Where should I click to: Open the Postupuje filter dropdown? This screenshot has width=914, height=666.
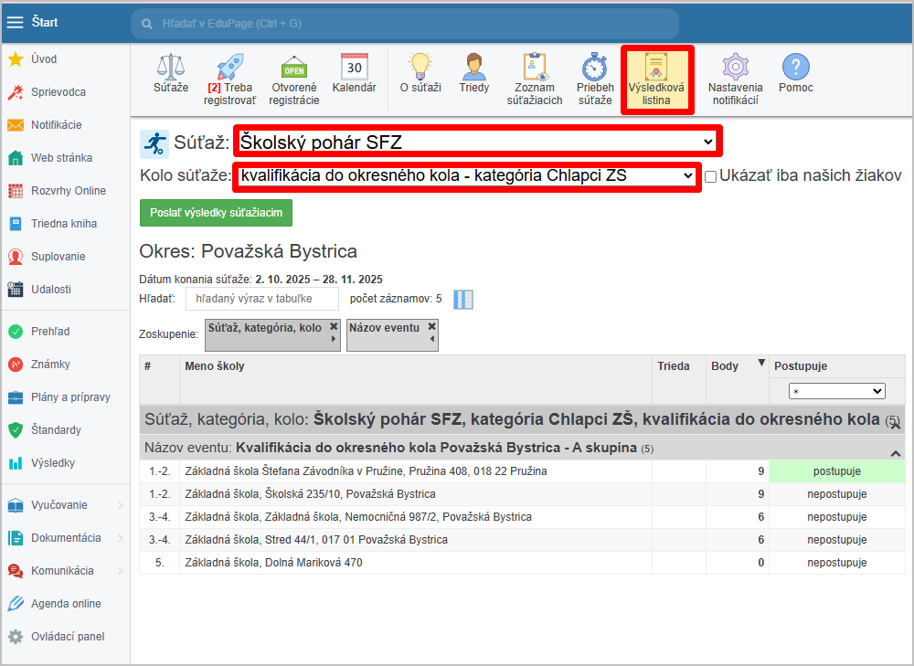[836, 391]
